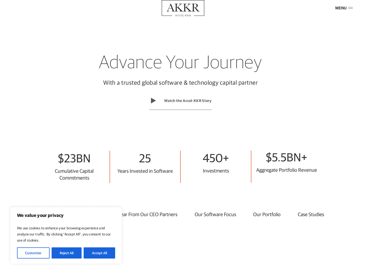Screen dimensions: 366x274
Task: Click 'Accept All' on the cookie banner
Action: (x=99, y=253)
